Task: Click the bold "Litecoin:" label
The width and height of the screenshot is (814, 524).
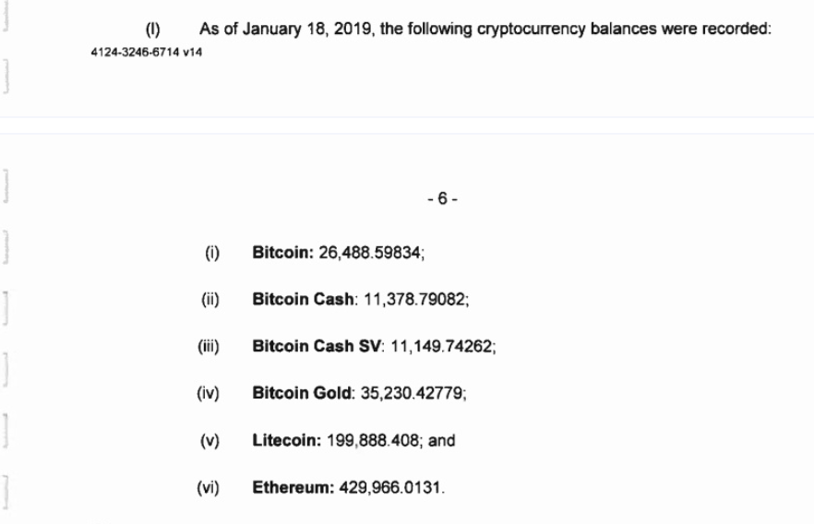Action: coord(285,440)
